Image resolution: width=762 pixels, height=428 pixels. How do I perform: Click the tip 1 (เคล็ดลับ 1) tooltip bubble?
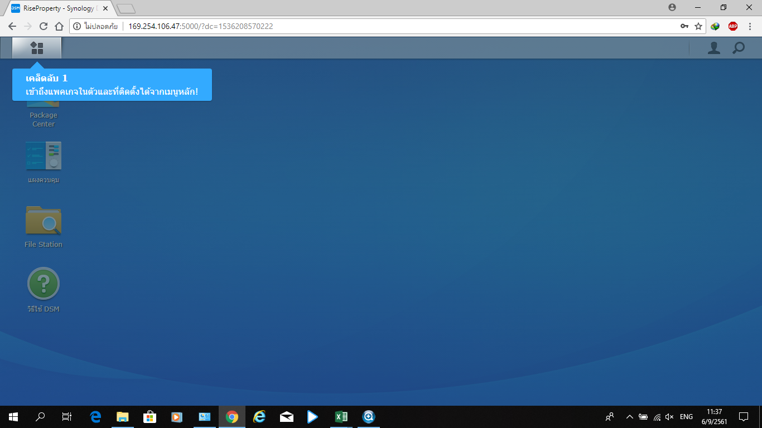112,85
